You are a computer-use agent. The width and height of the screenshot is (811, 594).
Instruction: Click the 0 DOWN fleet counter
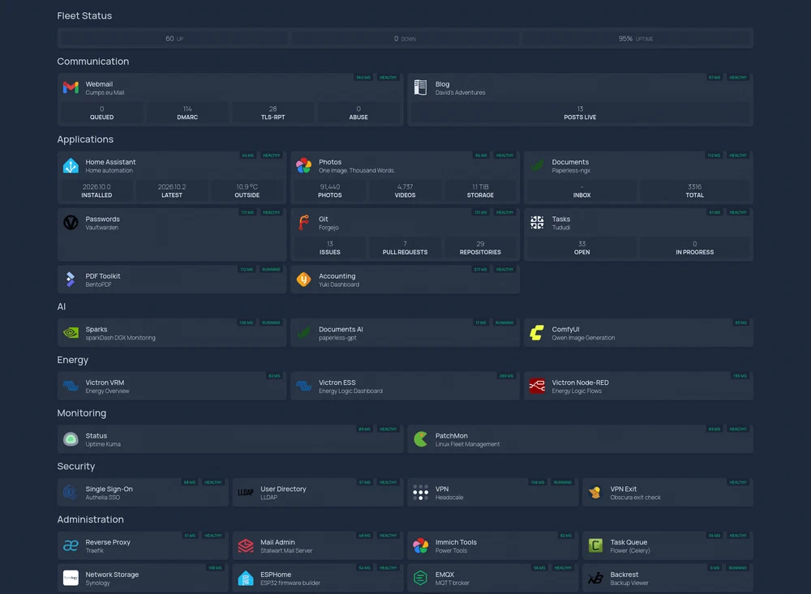(x=405, y=38)
